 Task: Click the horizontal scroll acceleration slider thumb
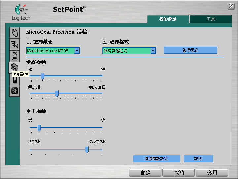87,149
